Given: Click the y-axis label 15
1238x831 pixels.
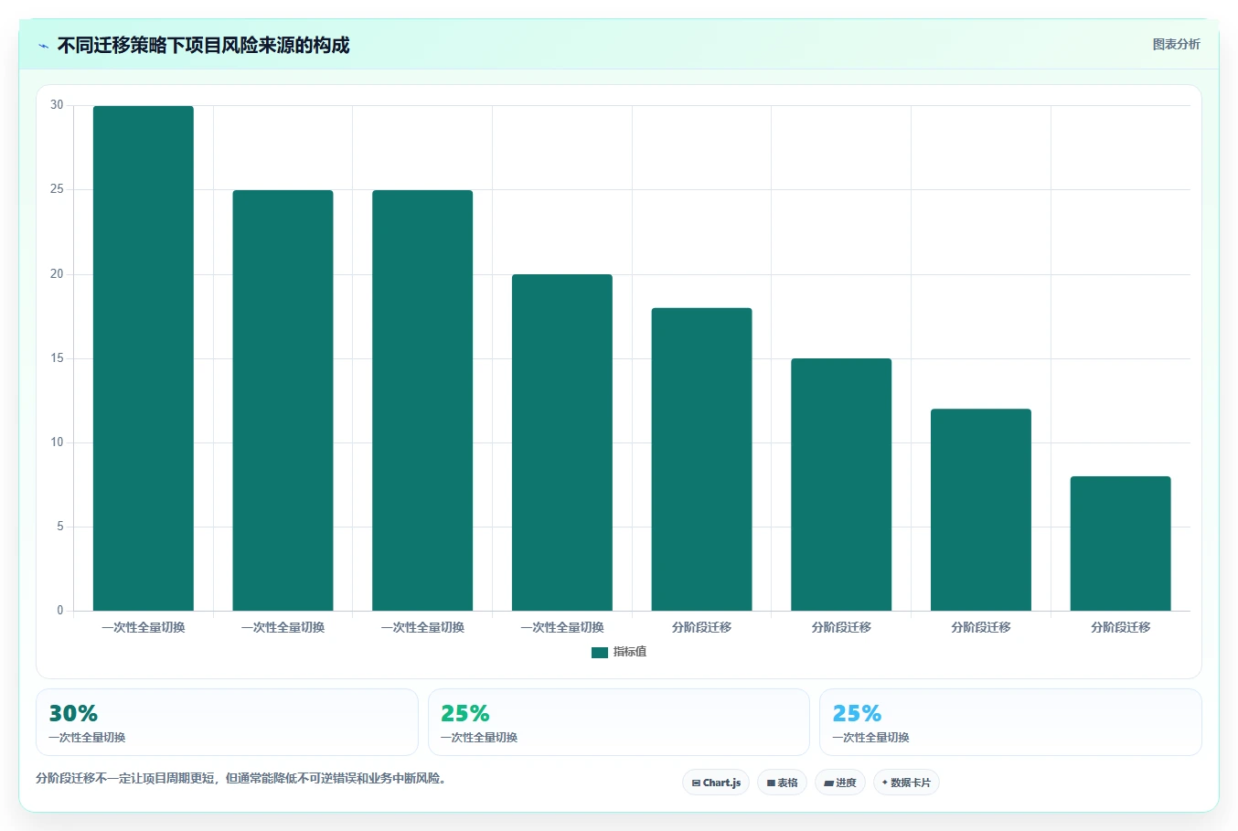Looking at the screenshot, I should (x=58, y=358).
